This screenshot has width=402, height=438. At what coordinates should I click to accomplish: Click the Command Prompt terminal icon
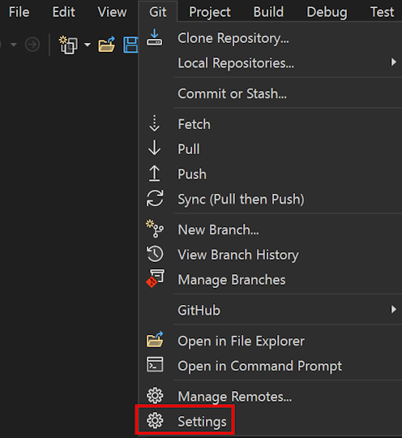tap(155, 364)
